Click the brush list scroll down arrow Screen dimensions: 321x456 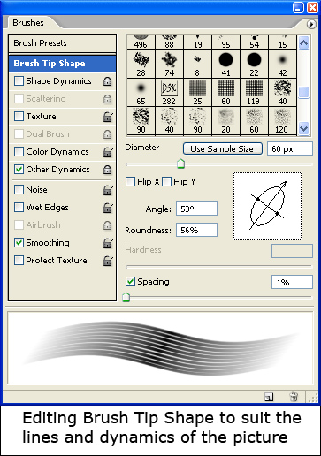(x=303, y=129)
